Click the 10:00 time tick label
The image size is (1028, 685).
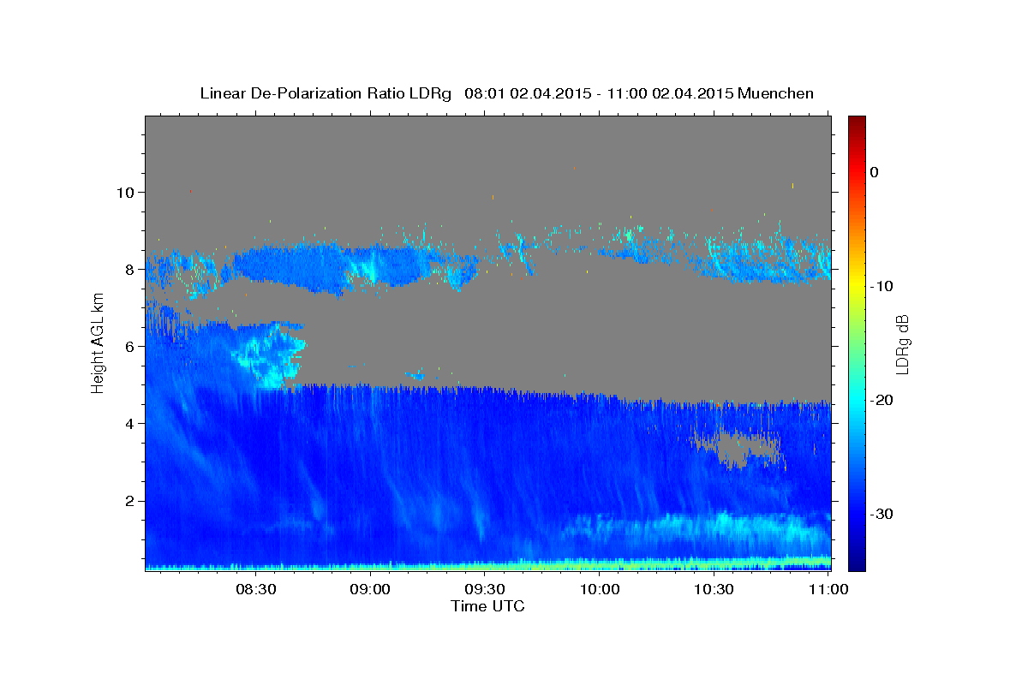(x=600, y=589)
